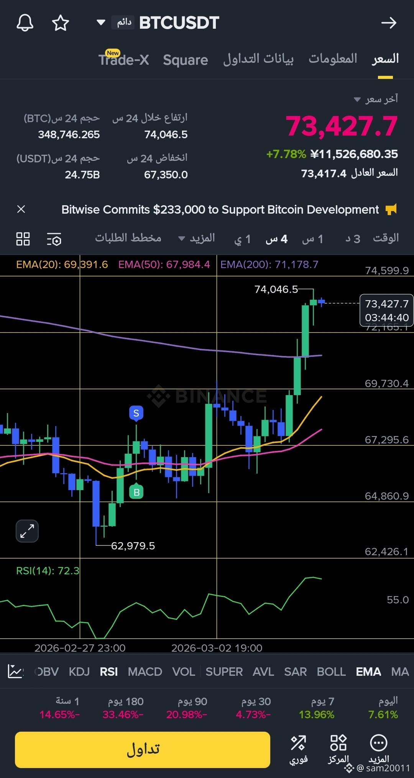Tap the EMA(20) value label
This screenshot has height=778, width=414.
point(62,264)
